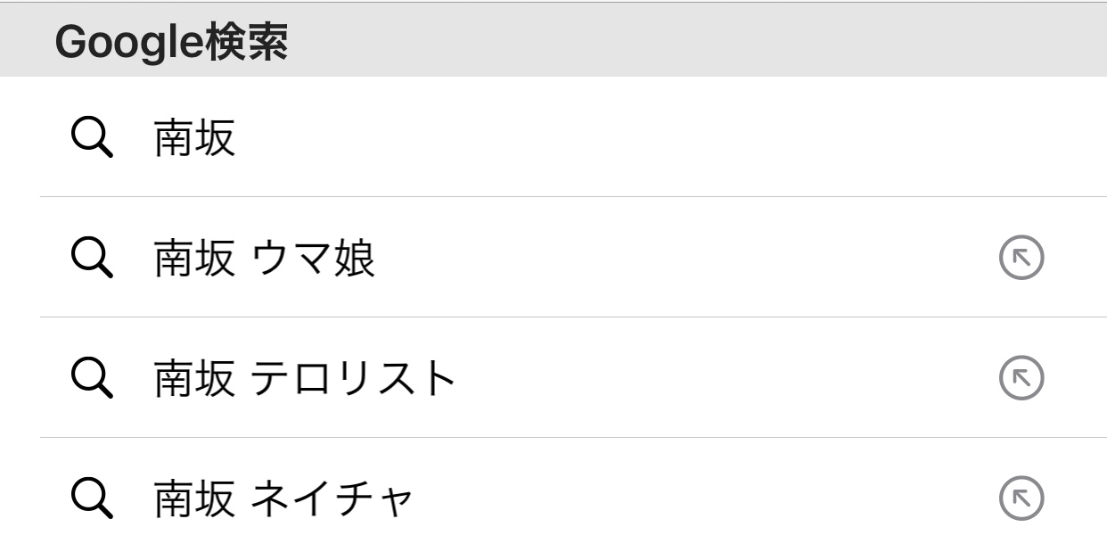Image resolution: width=1107 pixels, height=552 pixels.
Task: Tap the search icon next to "南坂 ネイチャ"
Action: click(91, 498)
